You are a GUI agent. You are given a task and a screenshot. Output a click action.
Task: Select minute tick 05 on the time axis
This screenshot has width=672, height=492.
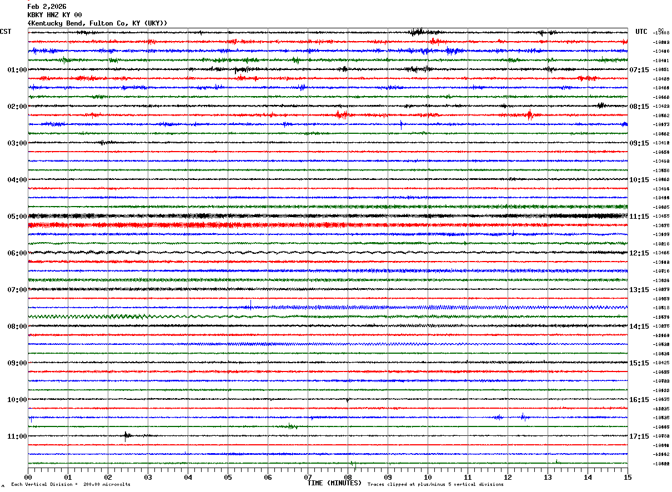pos(228,477)
